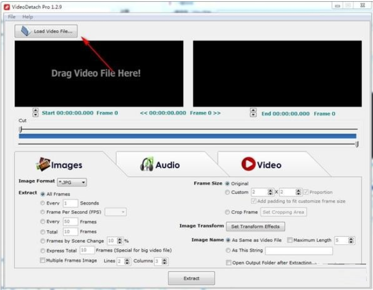Enable the Maximum Length checkbox
This screenshot has width=373, height=290.
289,240
